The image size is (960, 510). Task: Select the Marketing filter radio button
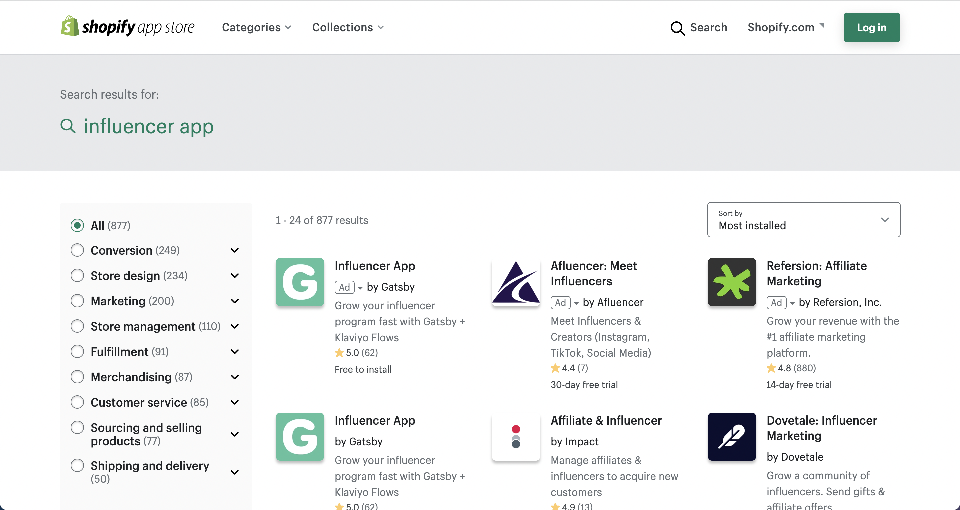(x=77, y=301)
